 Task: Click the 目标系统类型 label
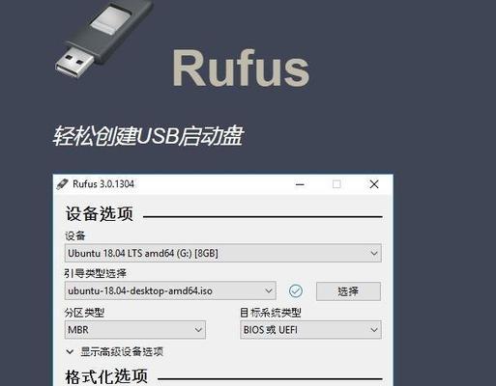point(271,313)
